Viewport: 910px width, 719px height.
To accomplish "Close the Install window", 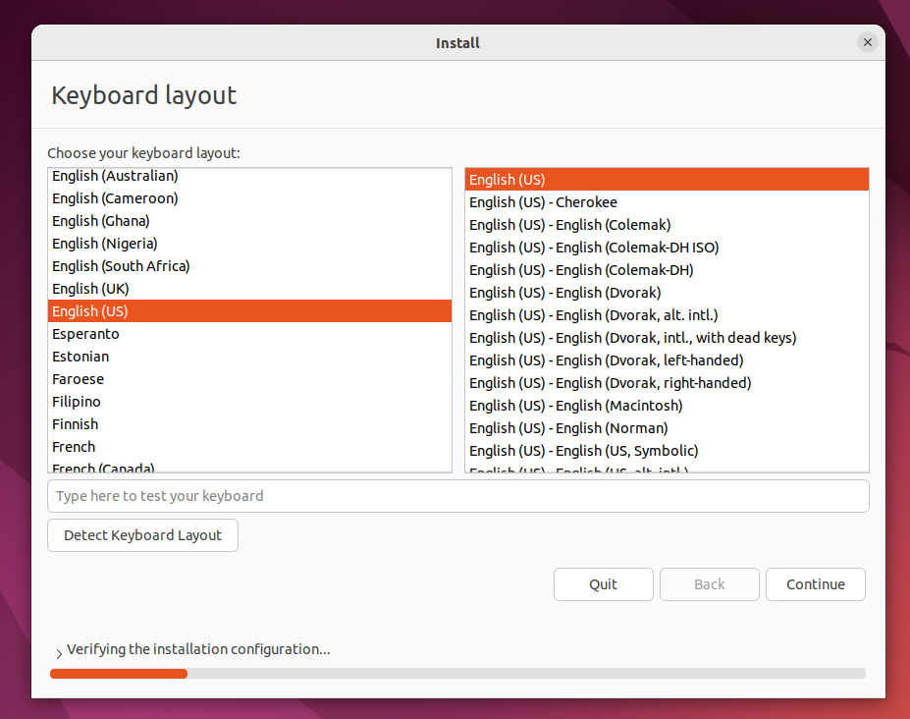I will click(x=867, y=42).
